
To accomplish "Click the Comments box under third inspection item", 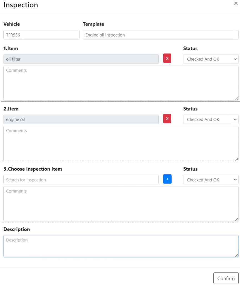I will [x=121, y=204].
